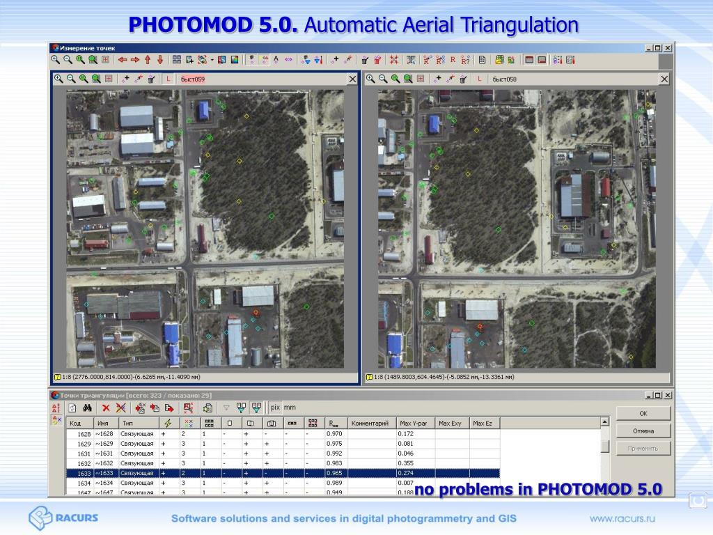This screenshot has height=535, width=713.
Task: Click the funnel filter icon with the highlighted background
Action: click(256, 408)
